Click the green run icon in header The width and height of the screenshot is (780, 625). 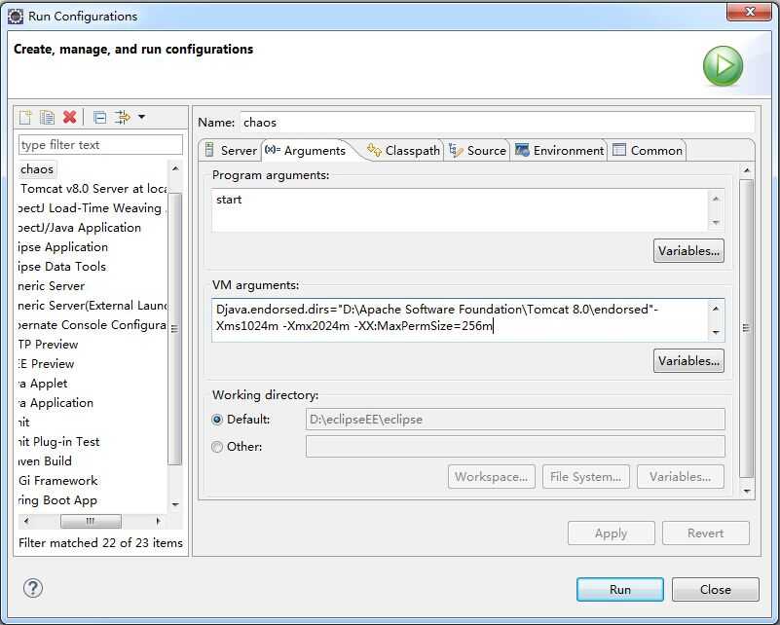(723, 66)
